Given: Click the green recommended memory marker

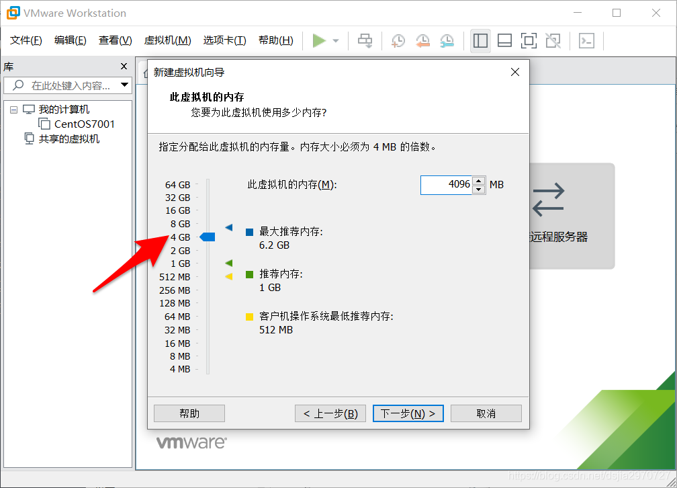Looking at the screenshot, I should coord(229,263).
